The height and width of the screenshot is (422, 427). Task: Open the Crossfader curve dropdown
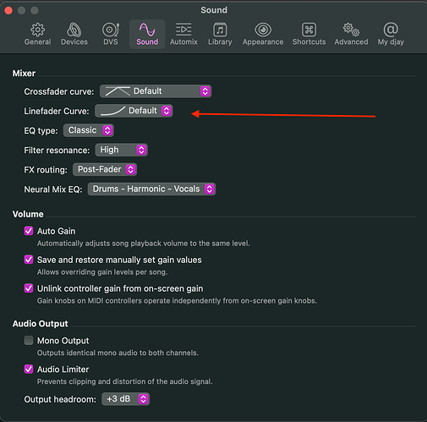[156, 91]
